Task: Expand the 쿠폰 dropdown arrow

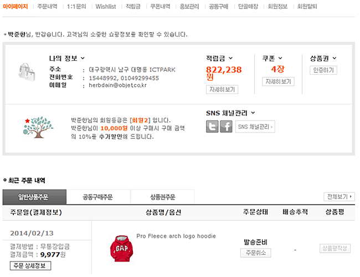Action: pyautogui.click(x=280, y=58)
